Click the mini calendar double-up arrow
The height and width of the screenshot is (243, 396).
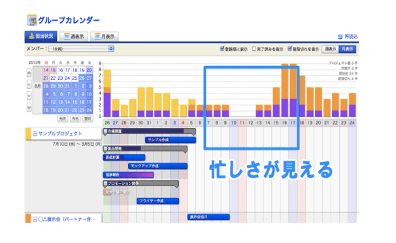pyautogui.click(x=29, y=73)
